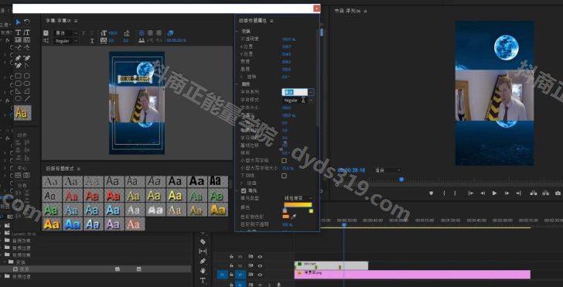Select the Slip tool beside the timeline
This screenshot has width=563, height=287.
pyautogui.click(x=203, y=251)
